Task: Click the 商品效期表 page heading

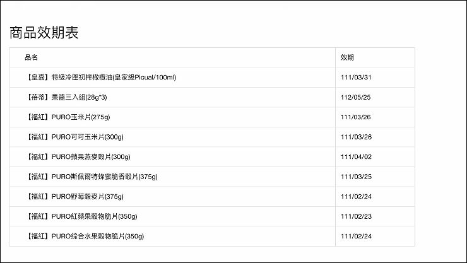Action: (44, 33)
